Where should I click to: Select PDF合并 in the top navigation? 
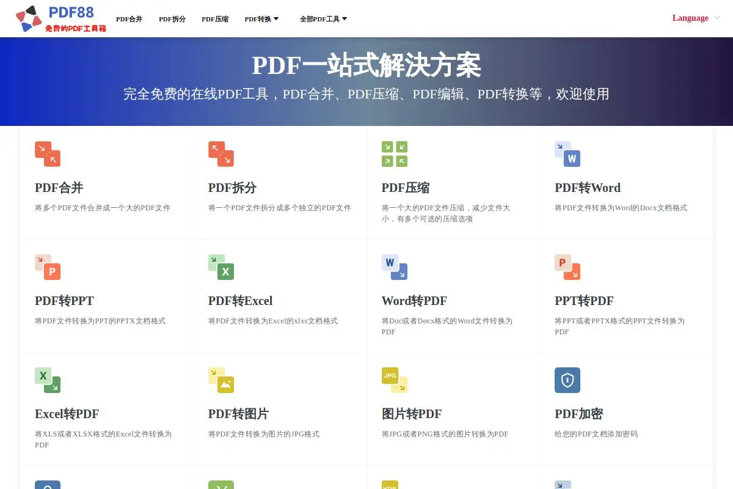coord(129,19)
